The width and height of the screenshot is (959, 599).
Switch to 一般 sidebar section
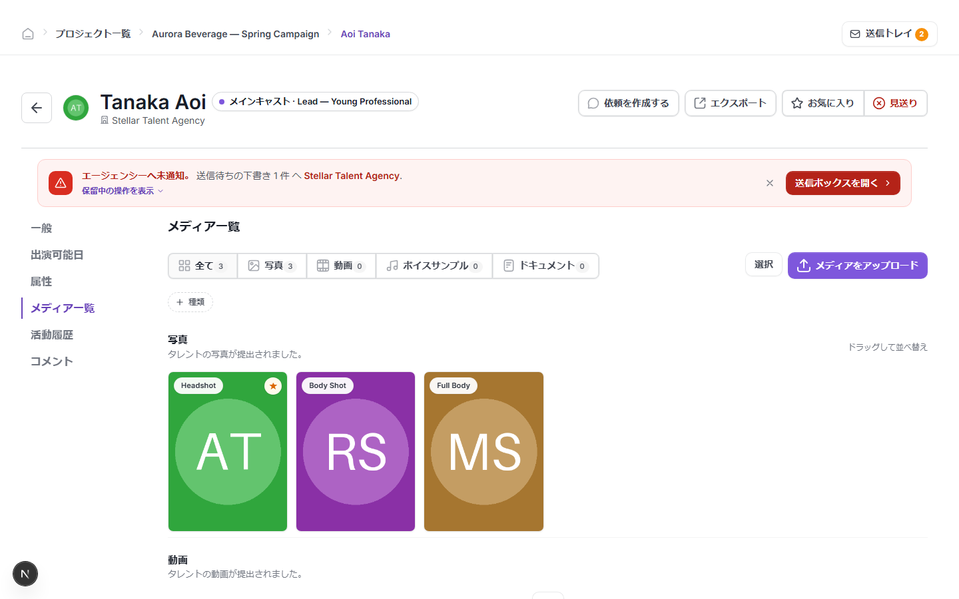[41, 228]
